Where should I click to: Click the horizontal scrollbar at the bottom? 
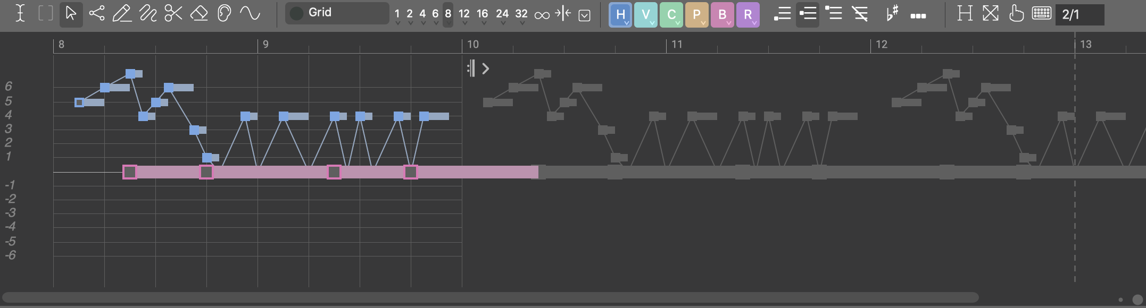(x=489, y=297)
